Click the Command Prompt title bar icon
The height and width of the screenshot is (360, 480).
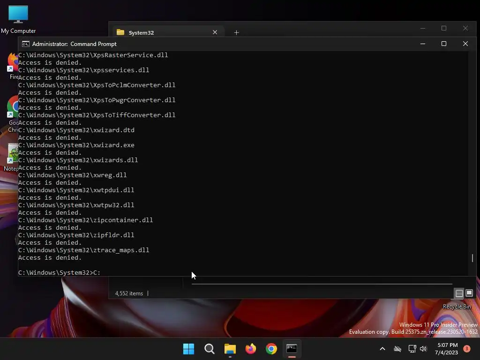point(26,44)
